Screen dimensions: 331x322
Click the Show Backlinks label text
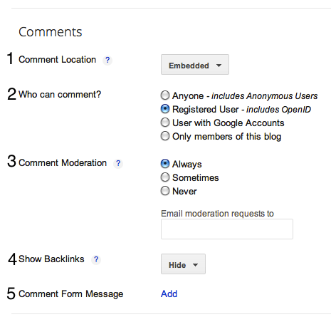pyautogui.click(x=51, y=259)
